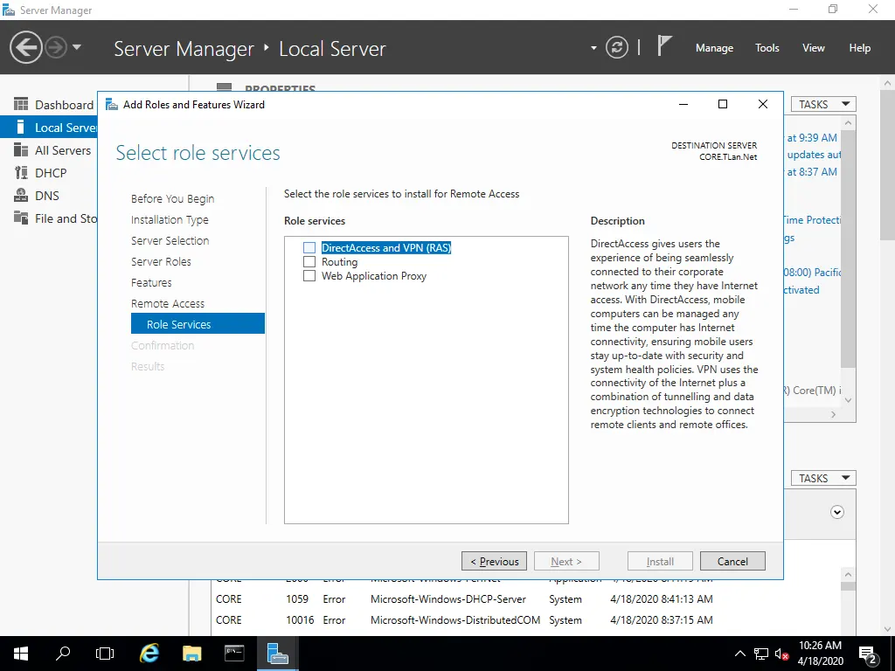Screen dimensions: 895x671
Task: Click the events list scroll up arrow
Action: tap(848, 575)
